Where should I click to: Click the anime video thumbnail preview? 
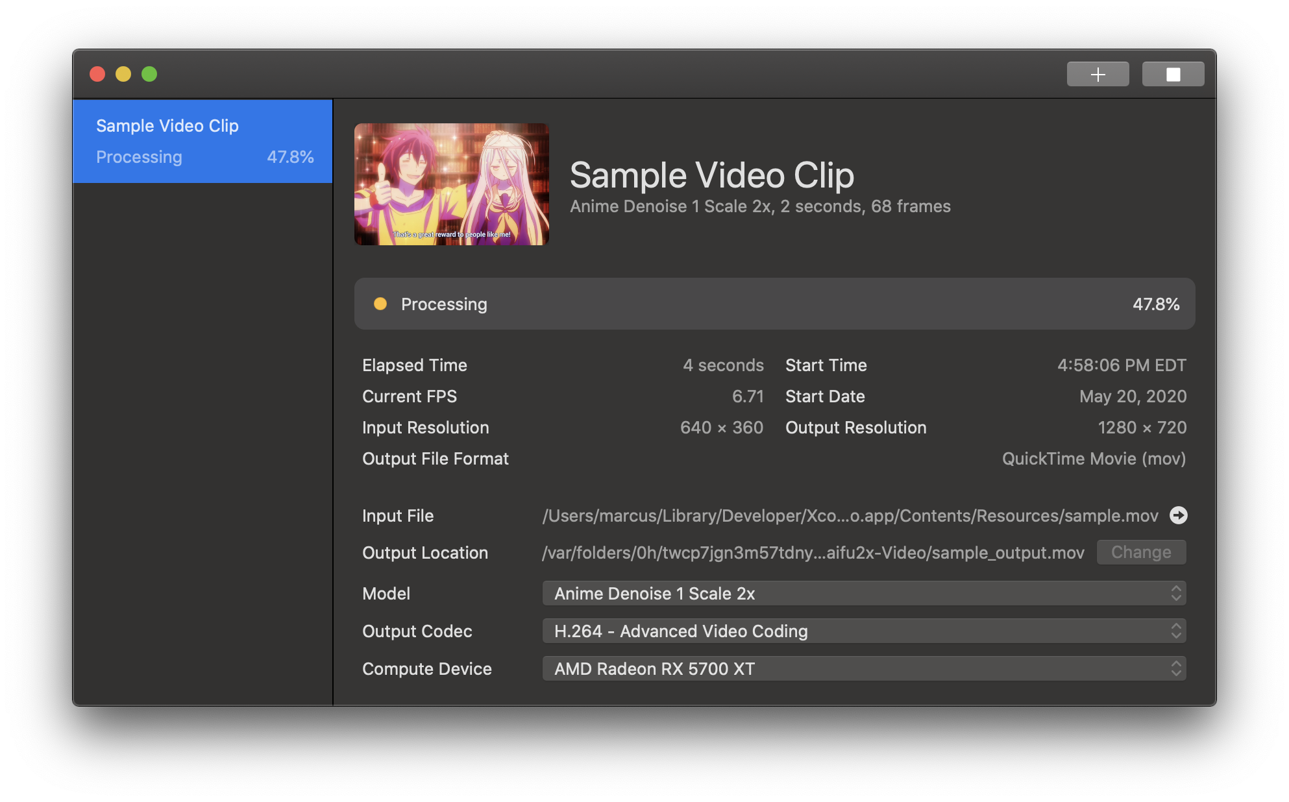pyautogui.click(x=452, y=184)
